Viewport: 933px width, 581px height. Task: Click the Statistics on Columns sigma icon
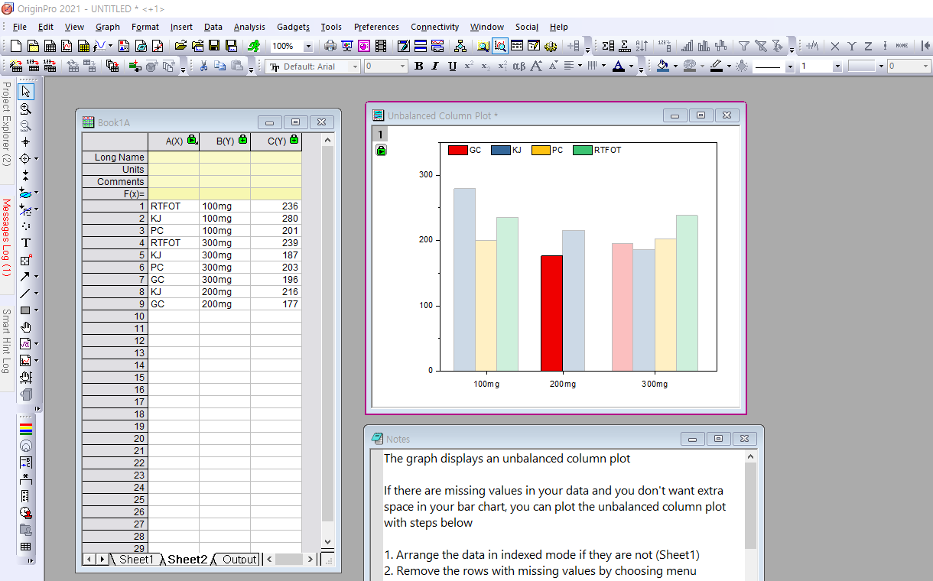tap(608, 46)
